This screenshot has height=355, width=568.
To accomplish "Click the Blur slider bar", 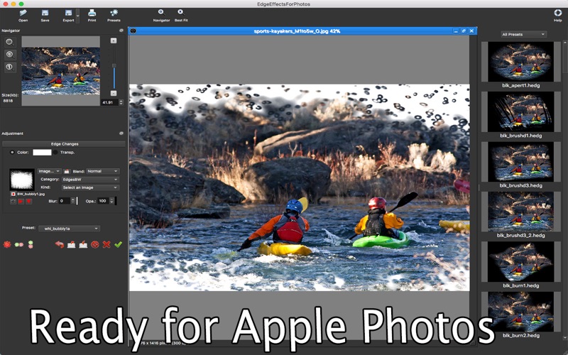I will pyautogui.click(x=77, y=201).
